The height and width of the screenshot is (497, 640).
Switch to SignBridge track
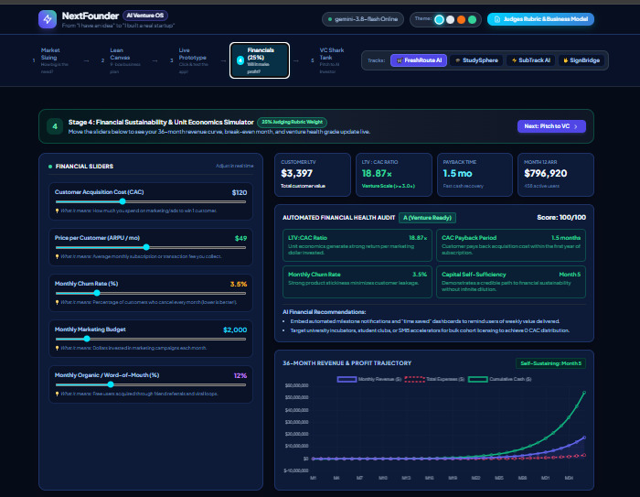click(581, 60)
